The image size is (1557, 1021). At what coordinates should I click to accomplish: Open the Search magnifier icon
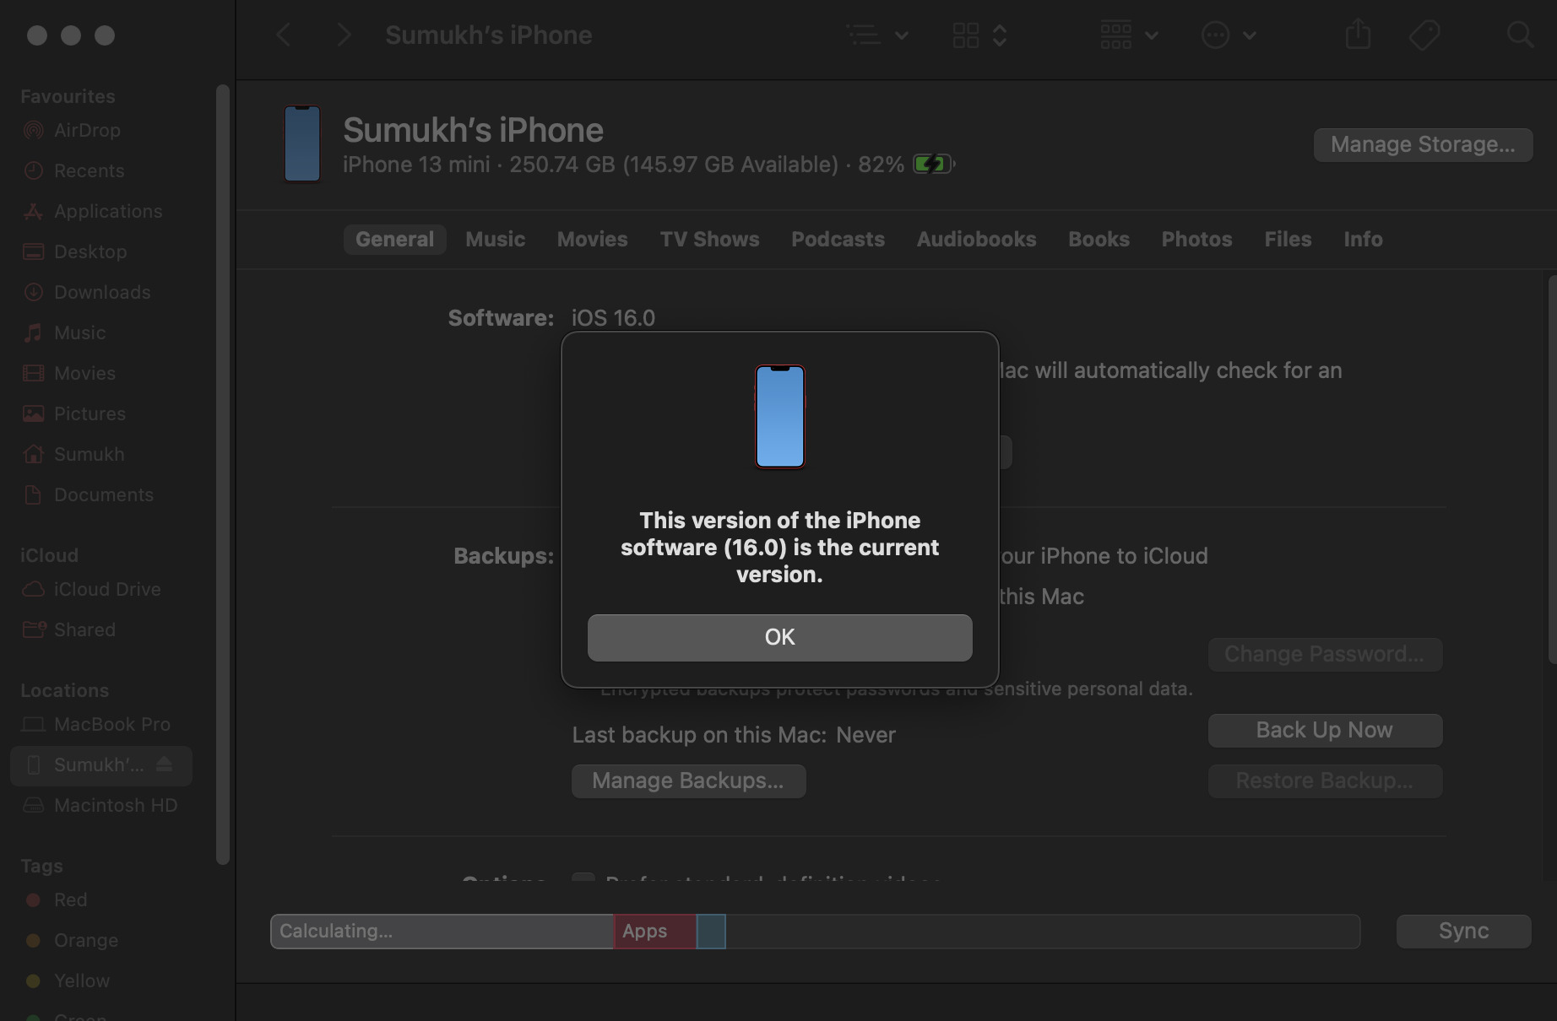[x=1520, y=35]
